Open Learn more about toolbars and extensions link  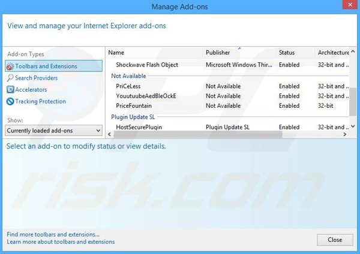click(x=61, y=241)
